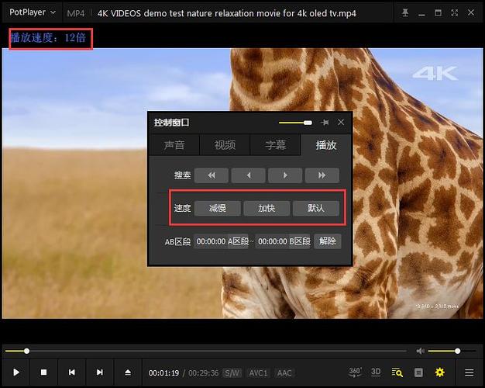This screenshot has width=485, height=388.
Task: Click the fast rewind double-arrow search button
Action: pyautogui.click(x=212, y=175)
